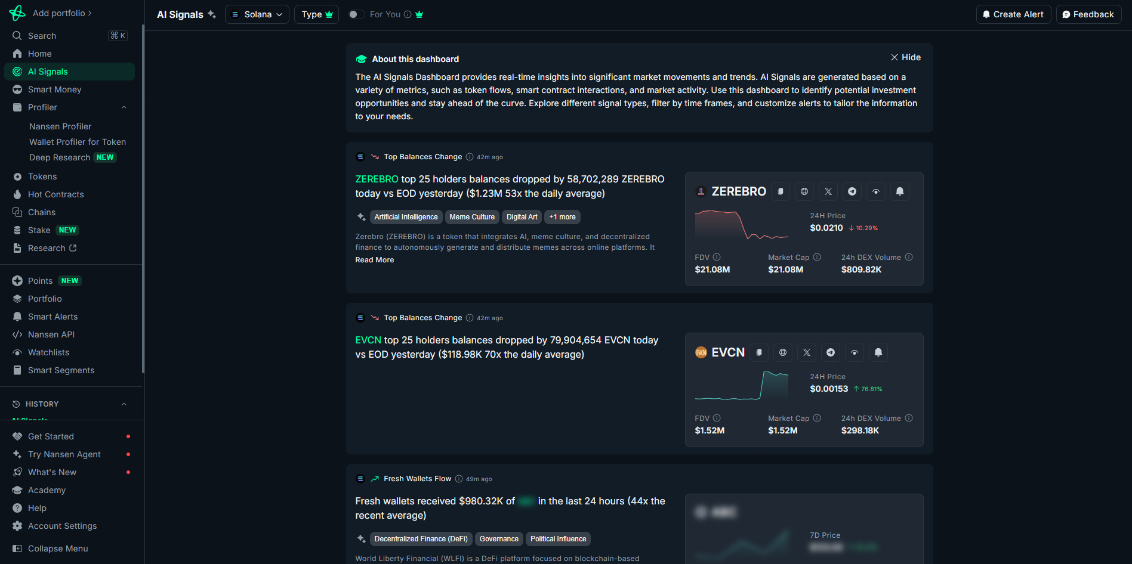Screen dimensions: 1132x564
Task: Click the Create Alert button
Action: click(1013, 14)
